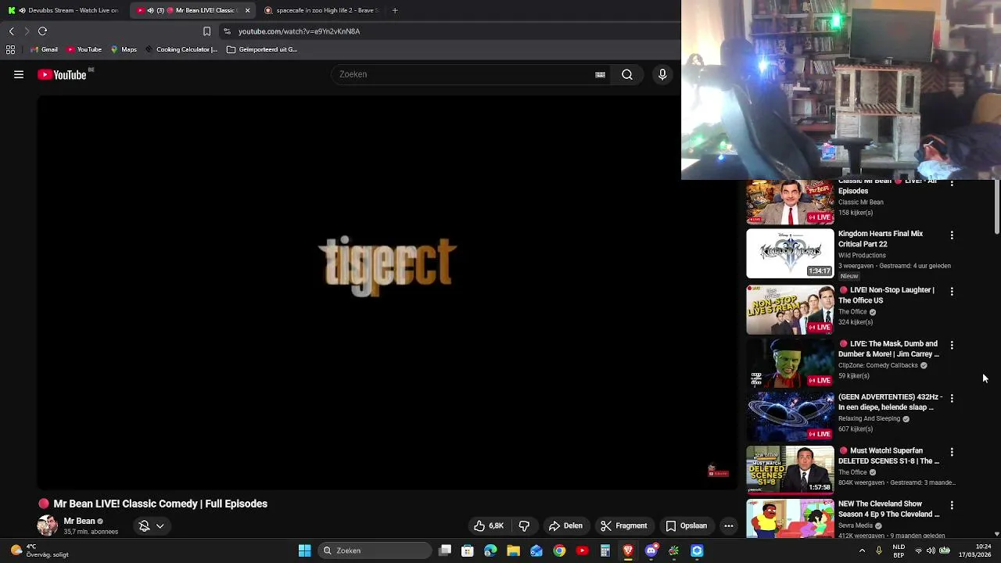Open the weather widget on taskbar

pyautogui.click(x=41, y=550)
